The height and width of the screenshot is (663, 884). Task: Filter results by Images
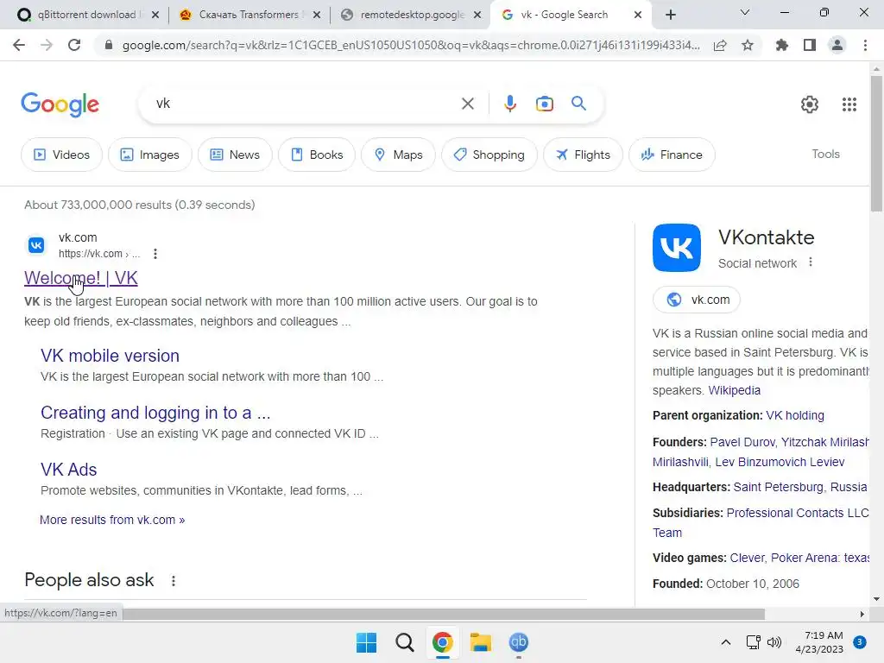coord(150,155)
